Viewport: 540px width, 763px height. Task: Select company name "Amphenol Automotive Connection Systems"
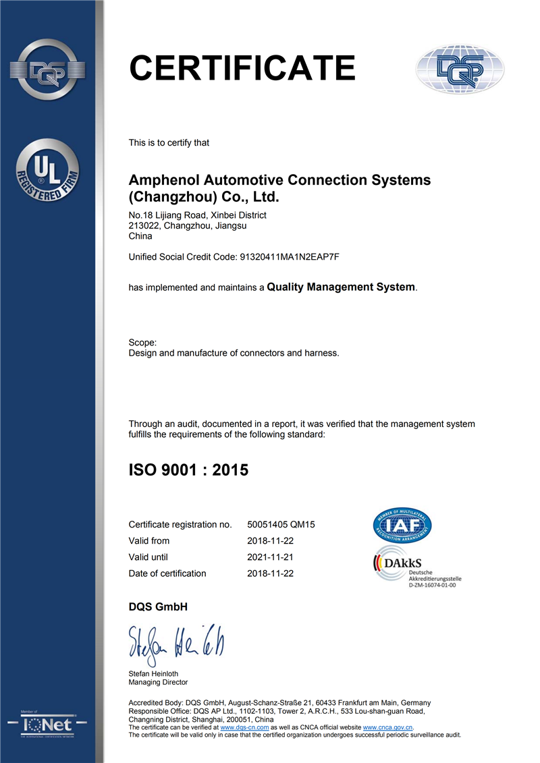[279, 180]
